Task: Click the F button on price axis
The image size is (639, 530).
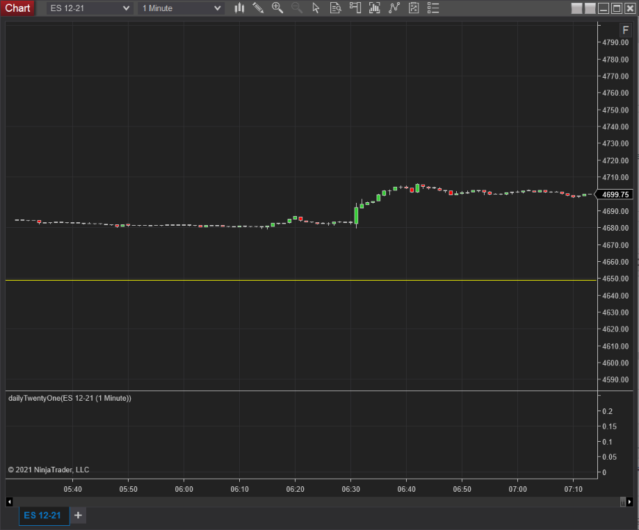Action: [626, 30]
